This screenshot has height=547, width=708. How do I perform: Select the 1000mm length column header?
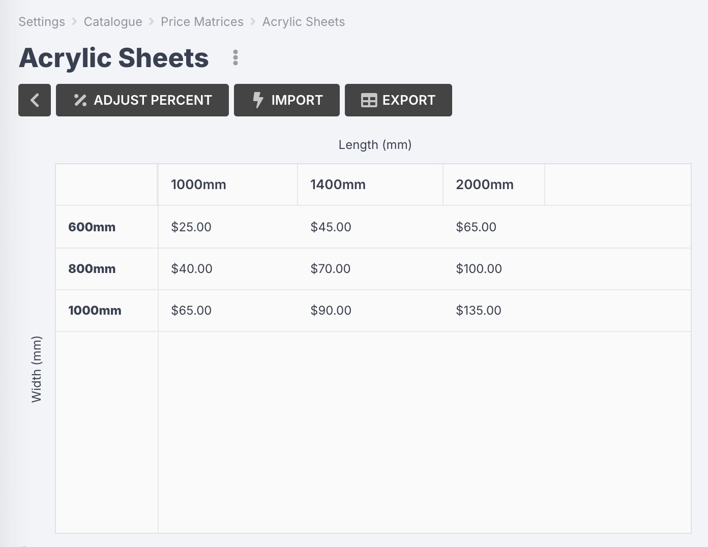coord(228,185)
